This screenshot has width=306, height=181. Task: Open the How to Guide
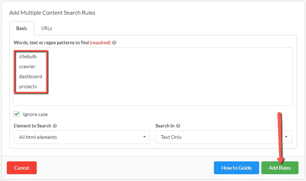(236, 168)
